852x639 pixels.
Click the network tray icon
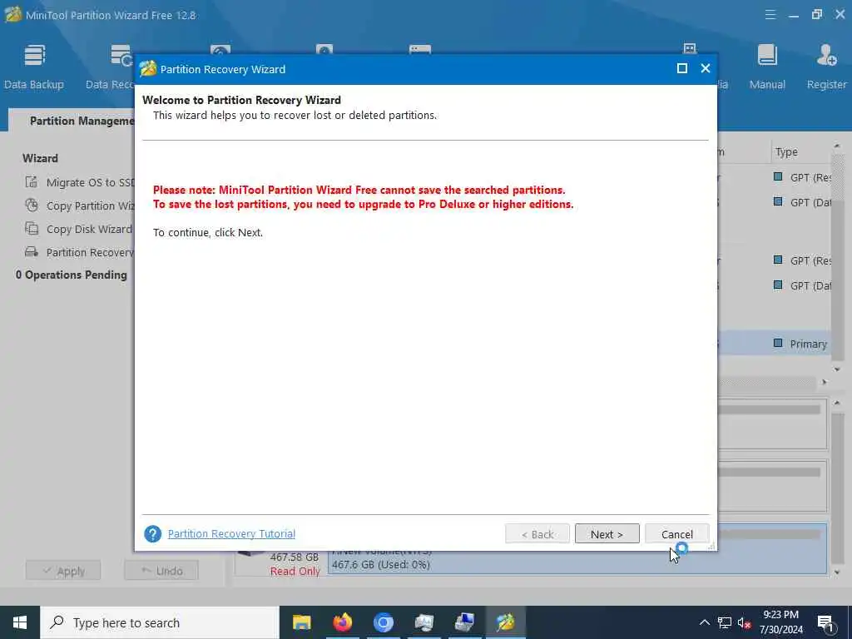[725, 622]
